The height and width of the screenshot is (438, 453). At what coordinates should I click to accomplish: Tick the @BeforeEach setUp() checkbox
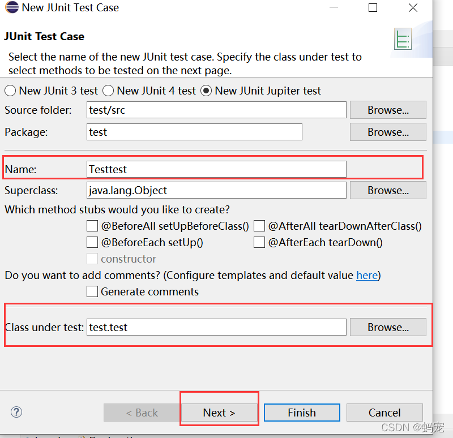(x=92, y=242)
